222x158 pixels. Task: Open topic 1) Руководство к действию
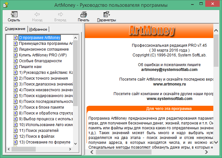pyautogui.click(x=46, y=73)
